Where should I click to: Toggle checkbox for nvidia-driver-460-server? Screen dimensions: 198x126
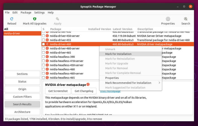[x=44, y=48]
